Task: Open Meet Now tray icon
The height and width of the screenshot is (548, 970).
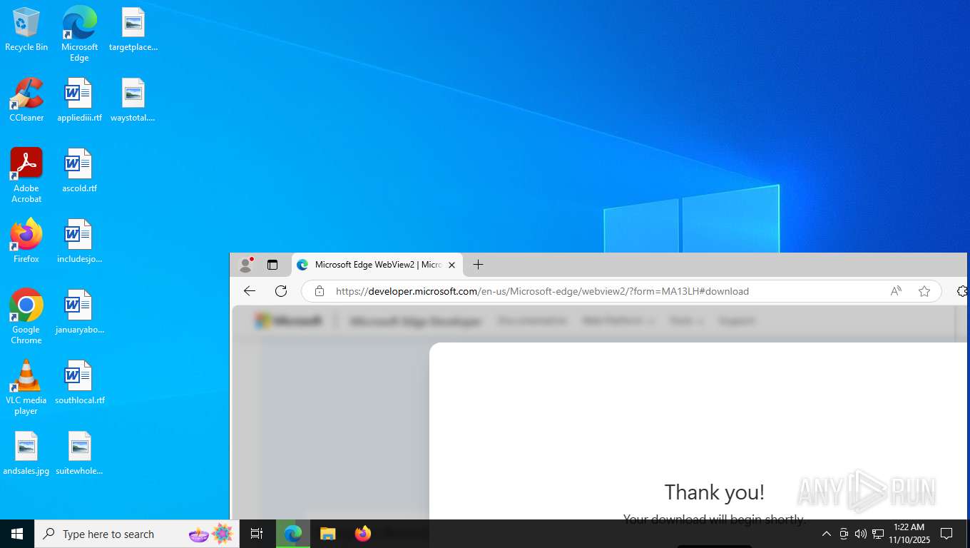Action: tap(844, 534)
